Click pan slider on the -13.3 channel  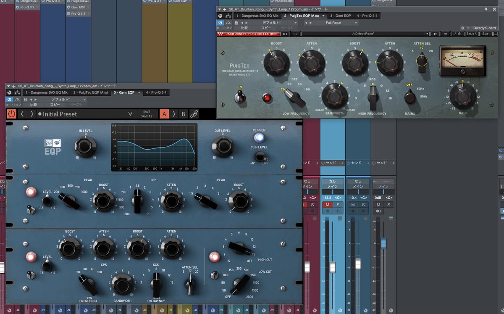[333, 191]
